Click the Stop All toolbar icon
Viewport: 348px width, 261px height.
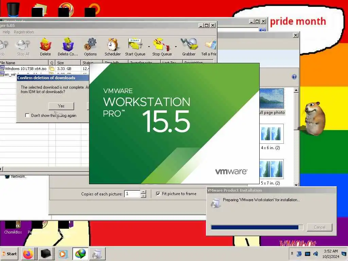(23, 47)
